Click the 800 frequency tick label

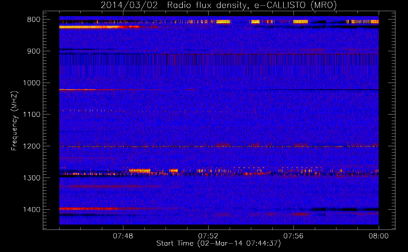click(x=34, y=19)
